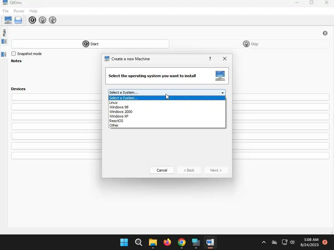The image size is (334, 250).
Task: Click the pause machine toolbar icon
Action: 42,20
